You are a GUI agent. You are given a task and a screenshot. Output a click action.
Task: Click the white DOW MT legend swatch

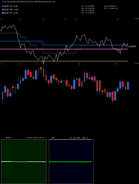3,9
